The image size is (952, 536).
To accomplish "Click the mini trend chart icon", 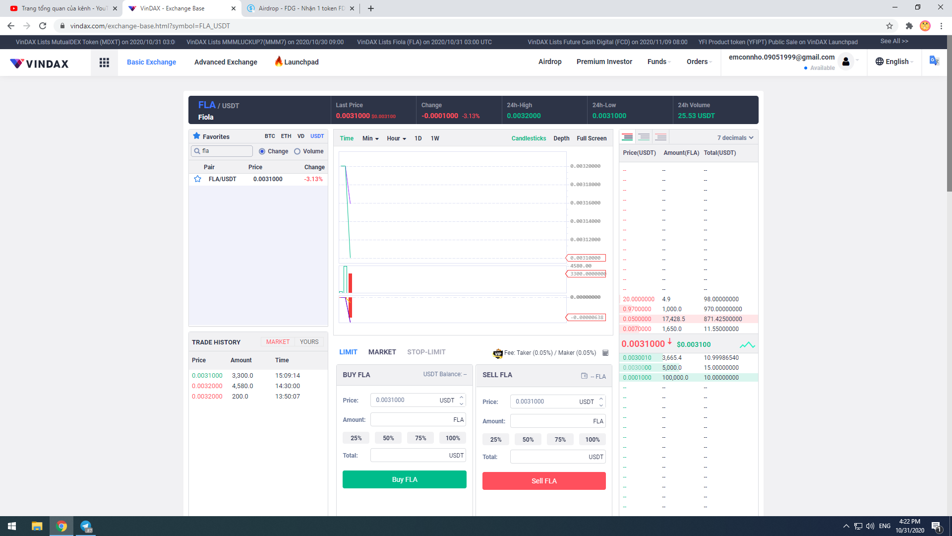I will click(x=747, y=344).
